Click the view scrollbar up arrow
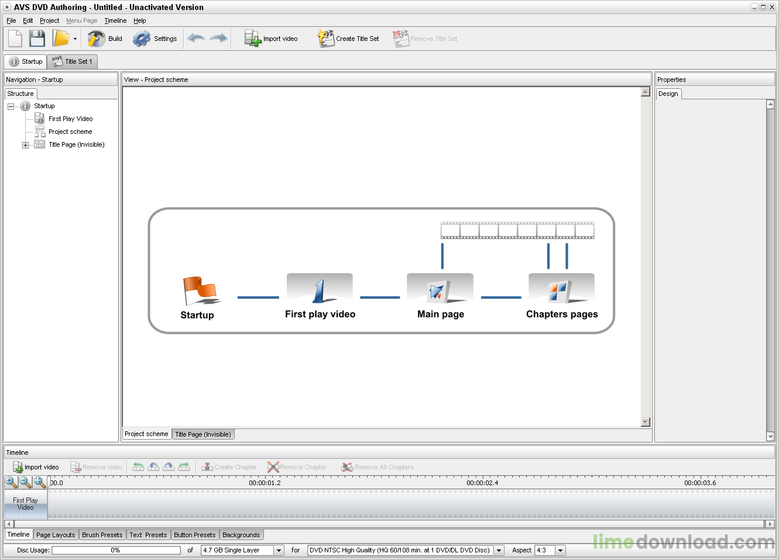This screenshot has height=560, width=779. click(x=646, y=92)
